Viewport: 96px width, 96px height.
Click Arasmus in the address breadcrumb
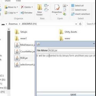(x=13, y=24)
